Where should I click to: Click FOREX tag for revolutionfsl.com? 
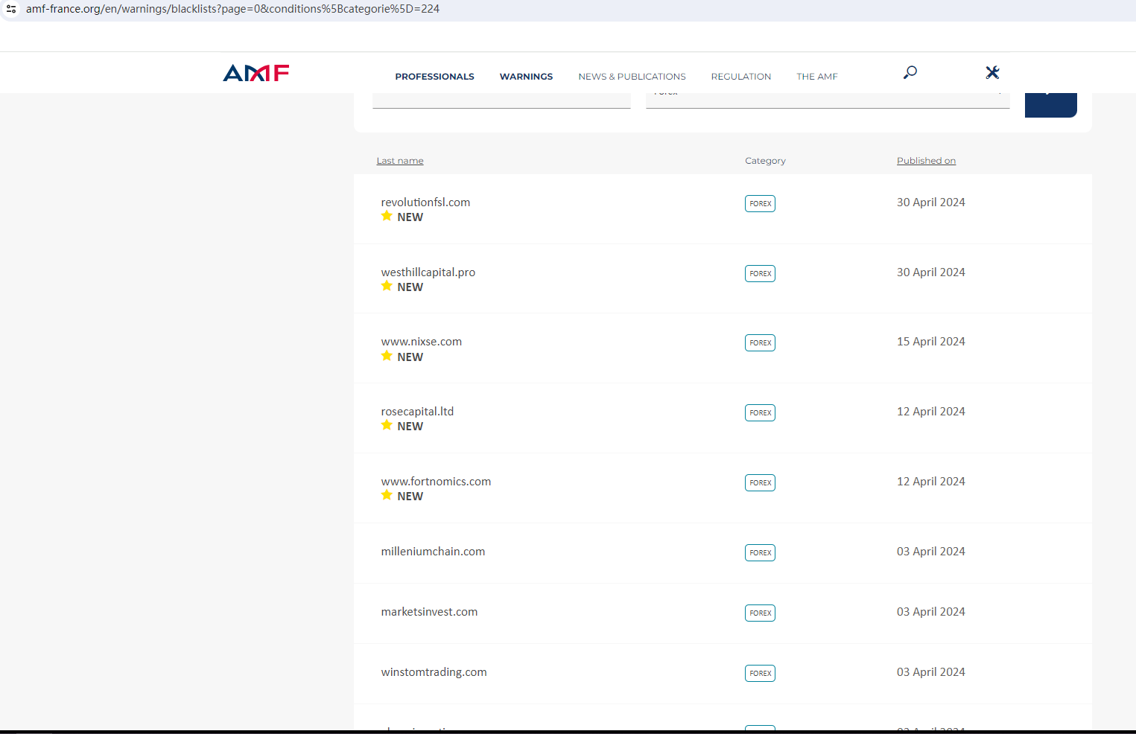pyautogui.click(x=760, y=204)
